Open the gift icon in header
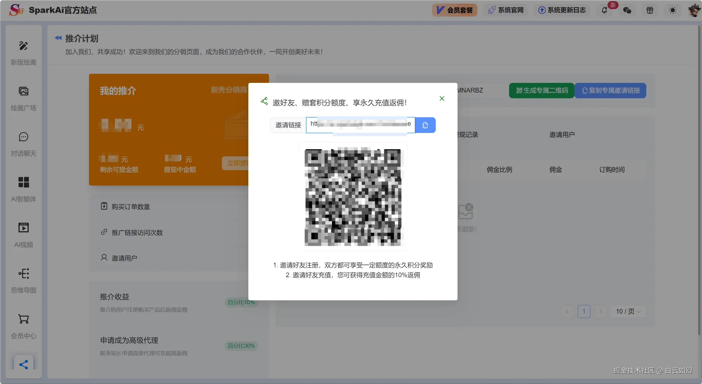Viewport: 702px width, 384px height. click(x=650, y=10)
